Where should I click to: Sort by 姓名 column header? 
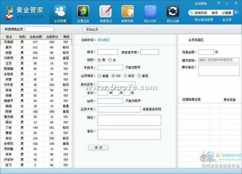click(9, 37)
